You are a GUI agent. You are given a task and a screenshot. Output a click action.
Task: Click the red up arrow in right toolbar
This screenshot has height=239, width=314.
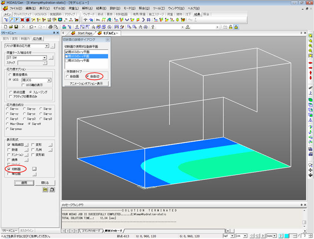[310, 73]
